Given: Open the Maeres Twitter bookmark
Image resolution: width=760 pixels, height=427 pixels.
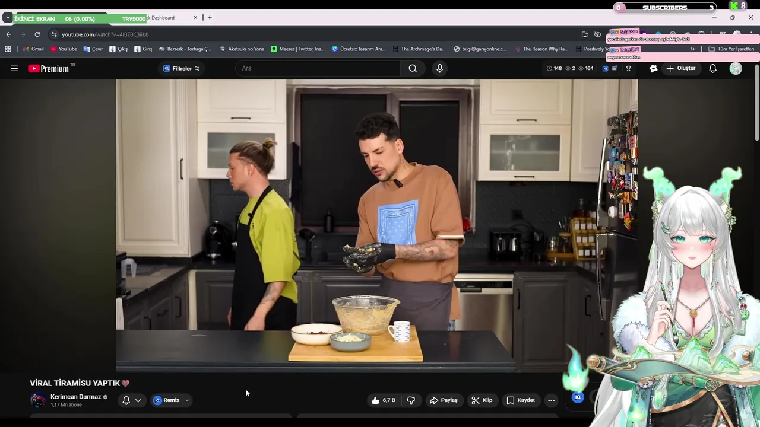Looking at the screenshot, I should pos(297,49).
